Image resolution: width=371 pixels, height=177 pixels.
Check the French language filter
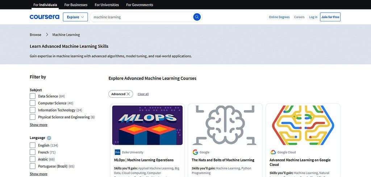[33, 152]
